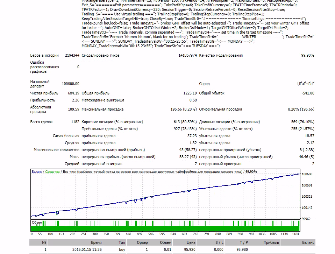Viewport: 335px width, 254px height.
Task: Select the expected payoff value 0.58
Action: click(x=193, y=100)
